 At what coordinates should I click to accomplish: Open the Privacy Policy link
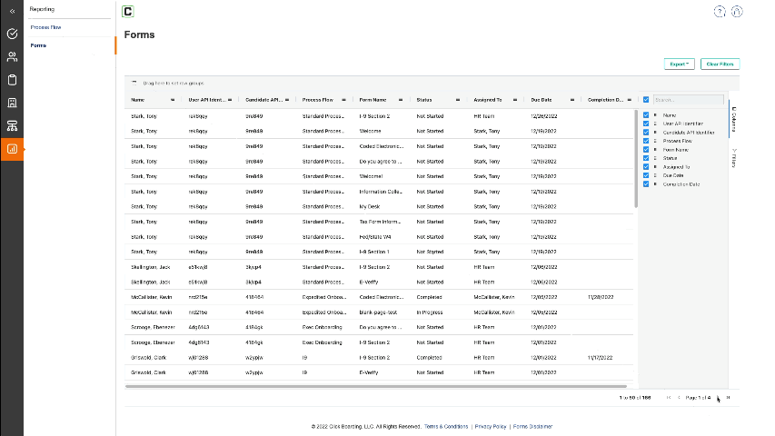[x=490, y=426]
